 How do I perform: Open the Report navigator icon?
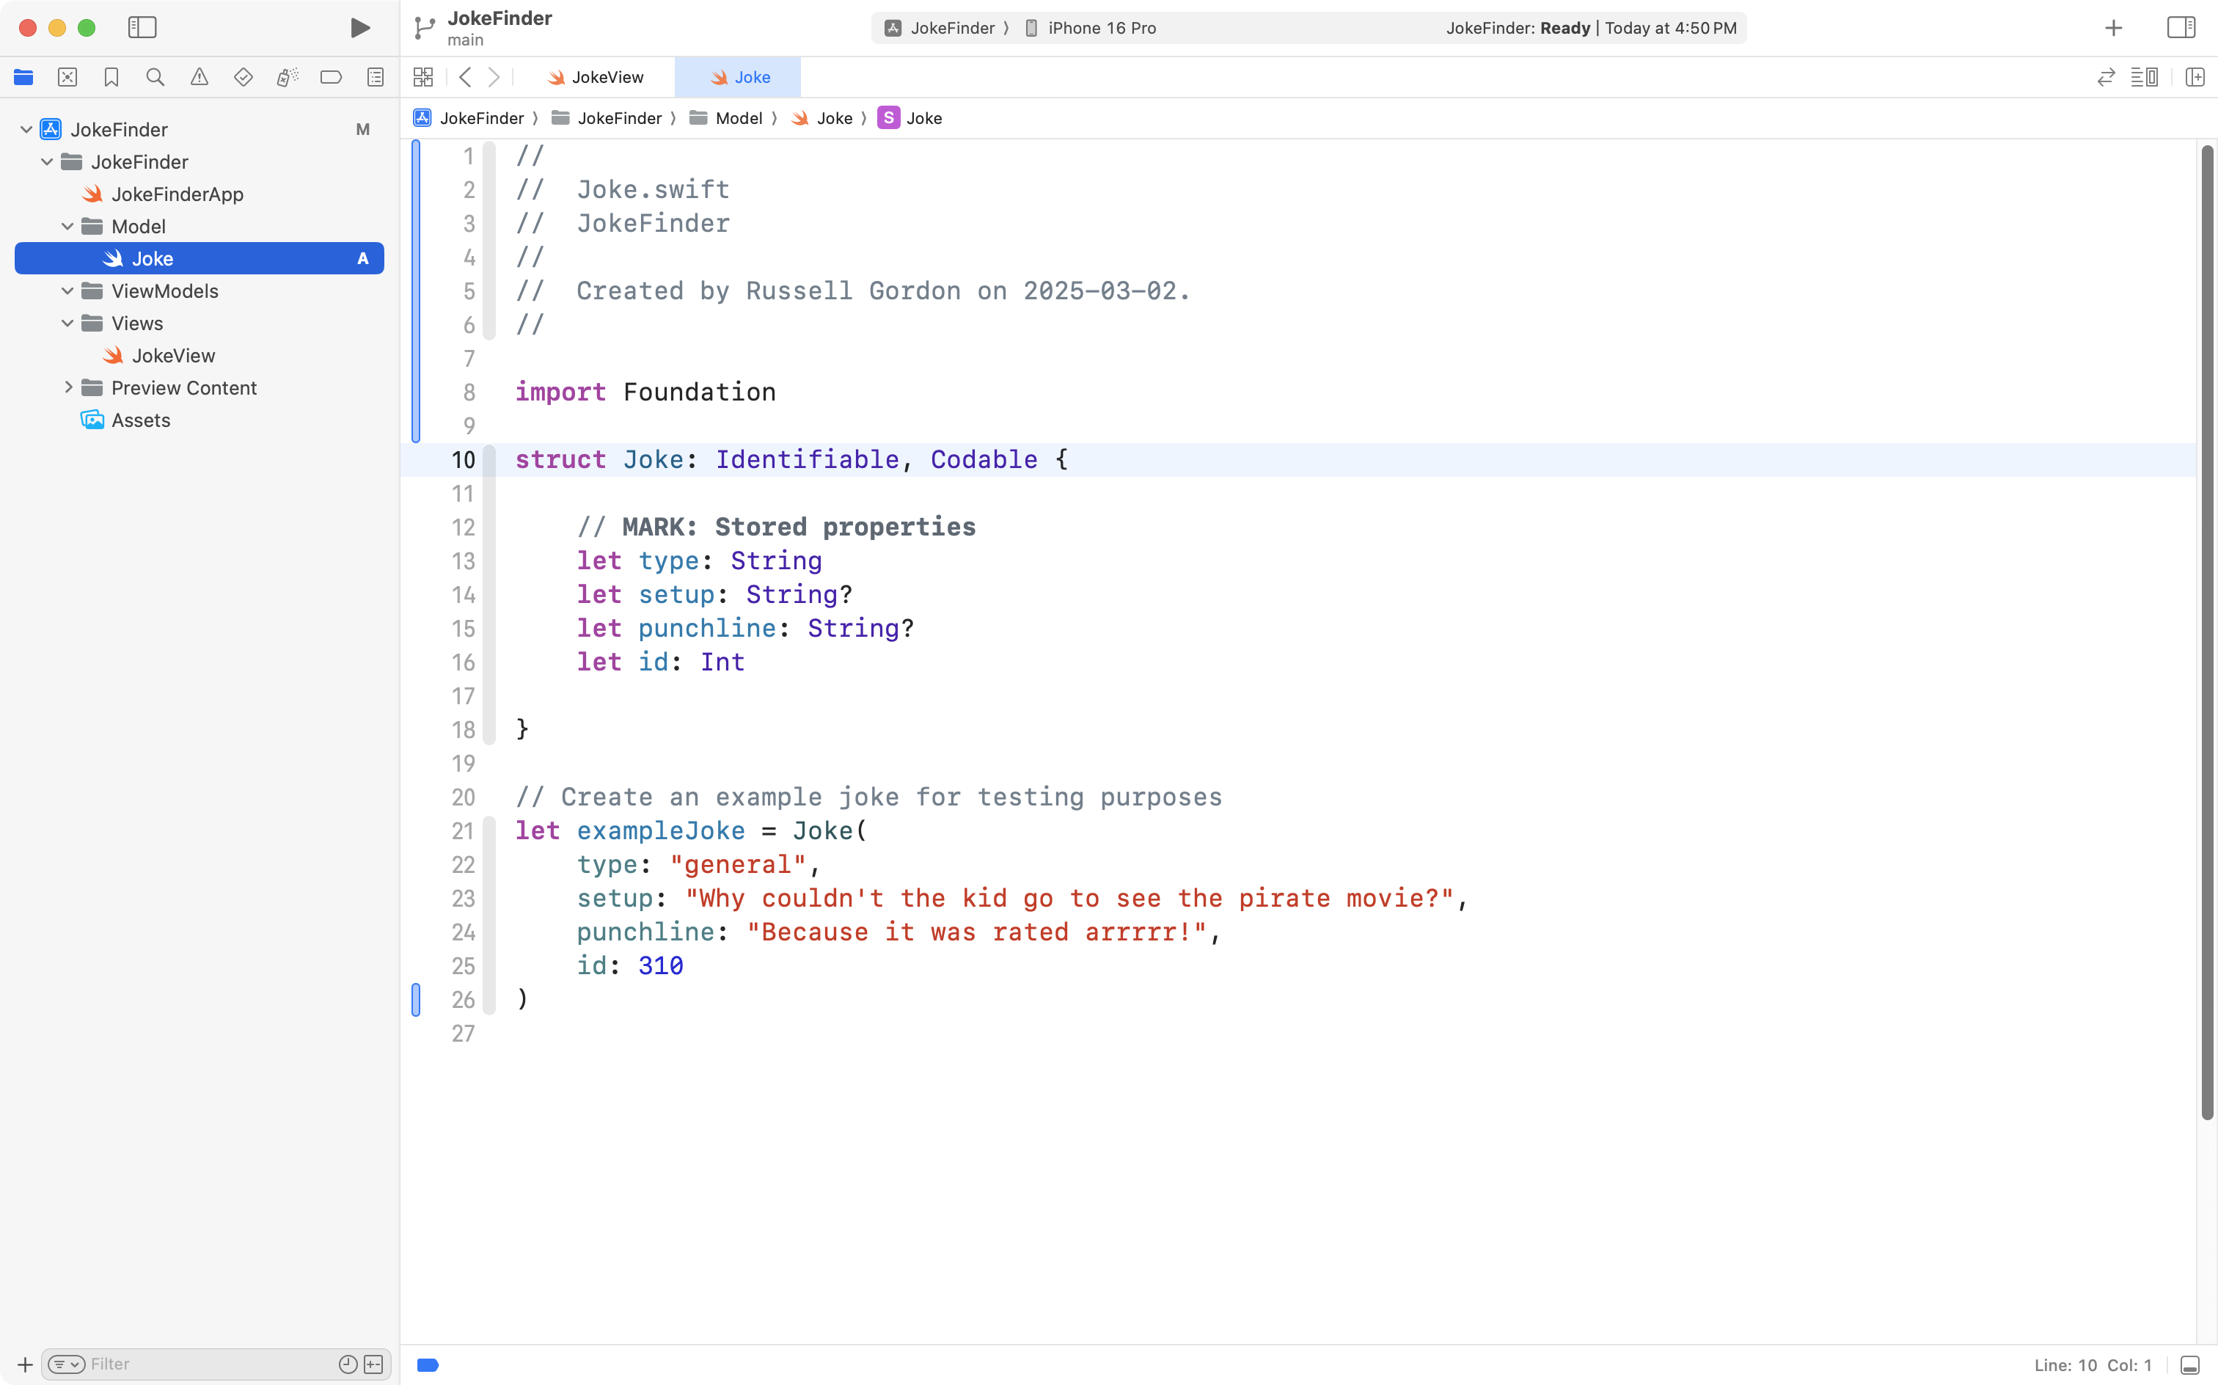click(375, 77)
